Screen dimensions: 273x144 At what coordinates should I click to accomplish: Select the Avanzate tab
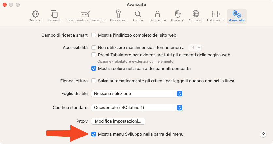click(x=237, y=16)
